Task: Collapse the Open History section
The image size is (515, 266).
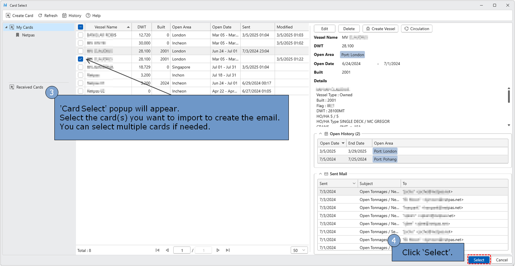Action: click(x=321, y=134)
